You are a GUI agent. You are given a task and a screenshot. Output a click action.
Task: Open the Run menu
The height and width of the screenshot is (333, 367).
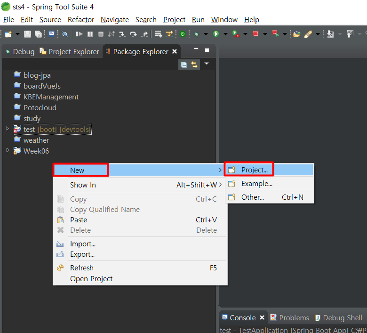[198, 20]
